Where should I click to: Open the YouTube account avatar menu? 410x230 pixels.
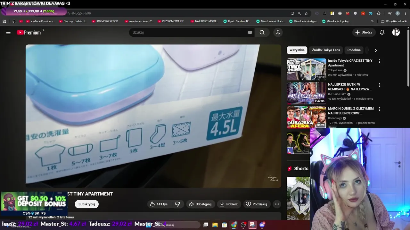396,32
